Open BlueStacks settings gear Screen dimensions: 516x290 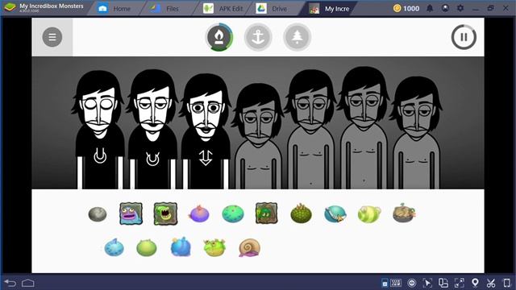(460, 8)
